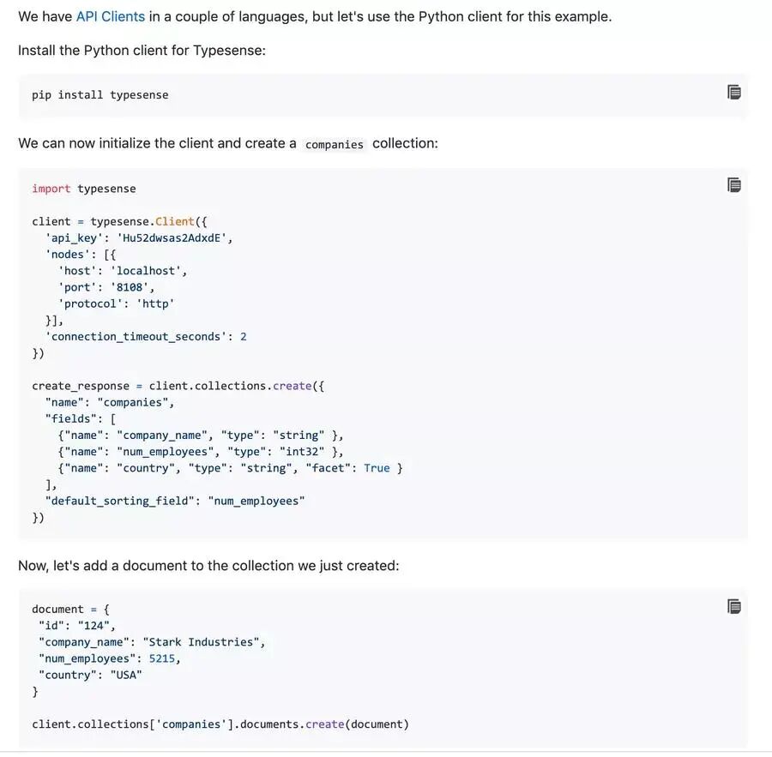
Task: Click the pip install typesense text
Action: click(x=100, y=95)
